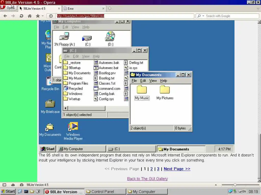Open the closed tabs dropdown arrow
The image size is (261, 195).
click(x=258, y=8)
